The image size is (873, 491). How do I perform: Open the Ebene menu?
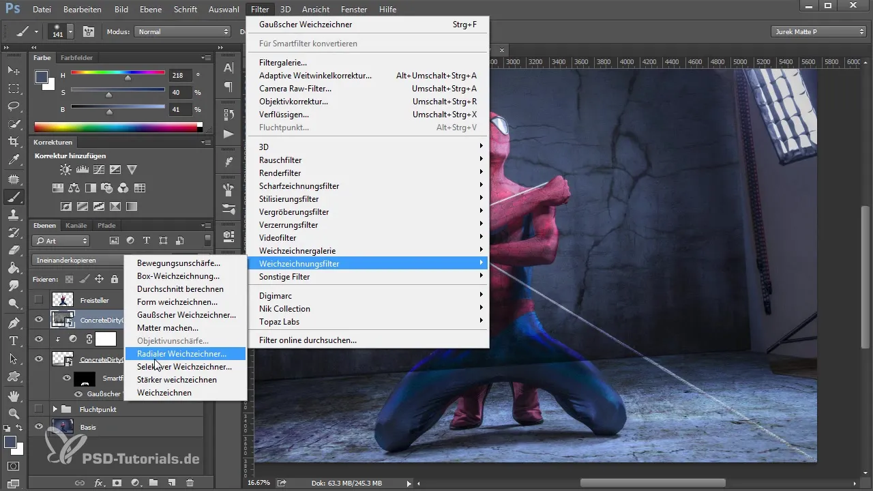click(x=152, y=10)
